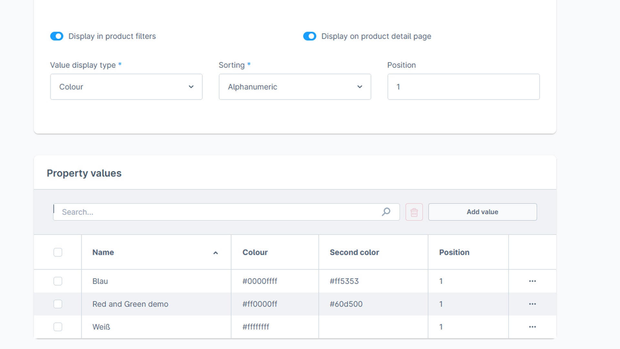Click colour value #ff0000ff
Image resolution: width=620 pixels, height=349 pixels.
260,304
